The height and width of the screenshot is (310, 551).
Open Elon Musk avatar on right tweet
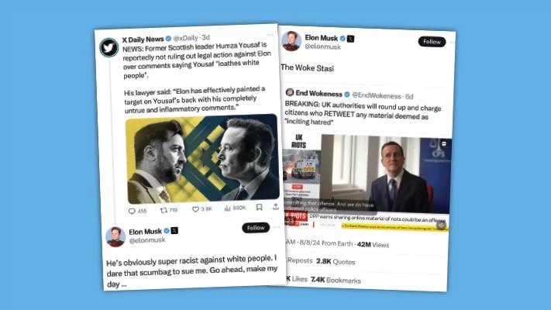291,41
